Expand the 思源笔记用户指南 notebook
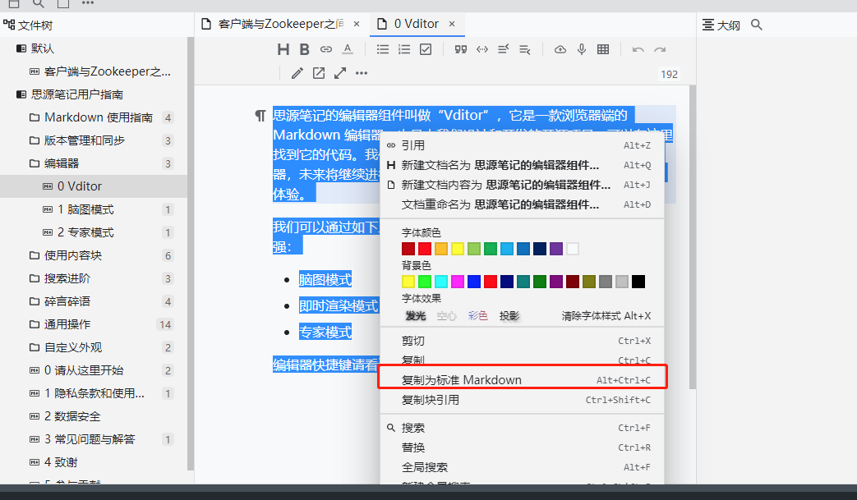The width and height of the screenshot is (857, 500). coord(21,94)
